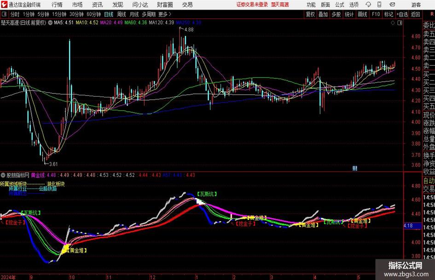Expand the 更多 periods chevron
This screenshot has height=280, width=435.
[170, 14]
